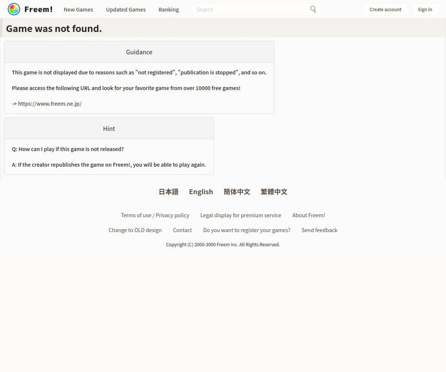Click the 'Game was not found.' heading
Screen dimensions: 446x372
tap(54, 28)
